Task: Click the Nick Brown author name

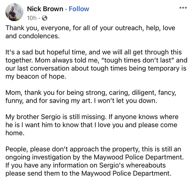Action: (45, 9)
